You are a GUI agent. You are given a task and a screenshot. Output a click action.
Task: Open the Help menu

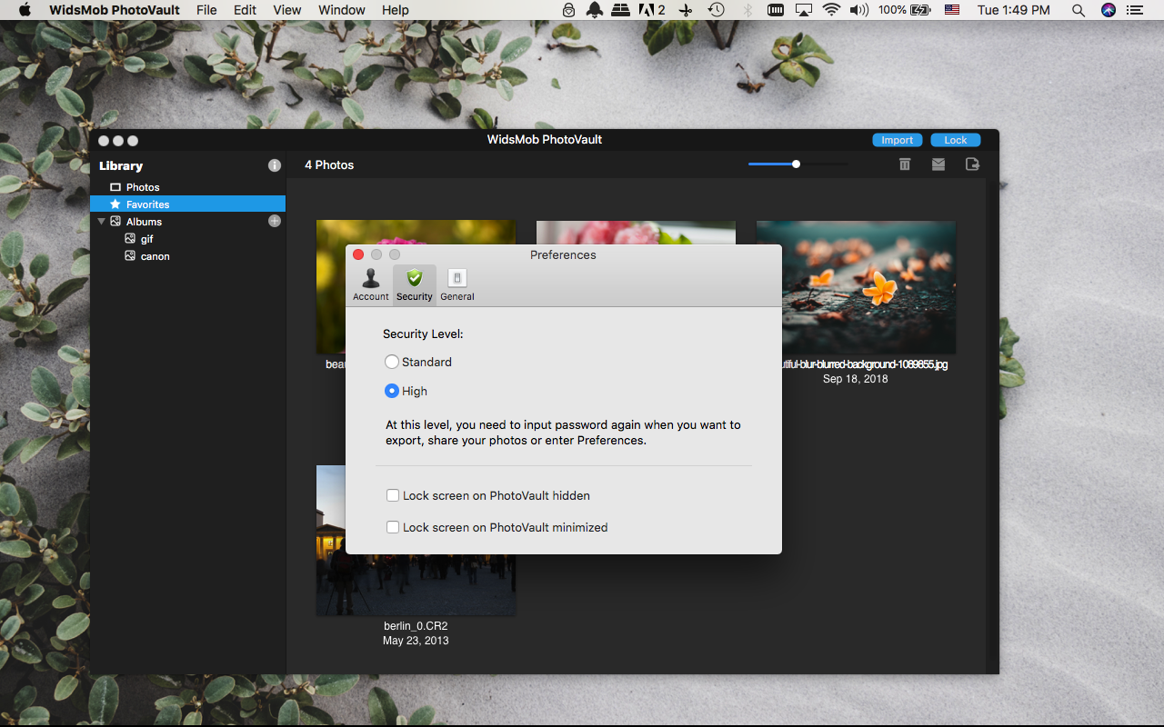tap(395, 10)
